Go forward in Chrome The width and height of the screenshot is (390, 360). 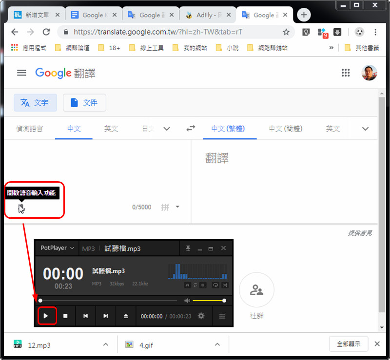[x=30, y=32]
